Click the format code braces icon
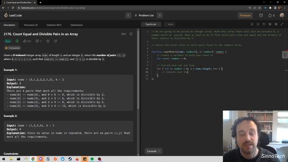This screenshot has height=162, width=288. click(258, 24)
